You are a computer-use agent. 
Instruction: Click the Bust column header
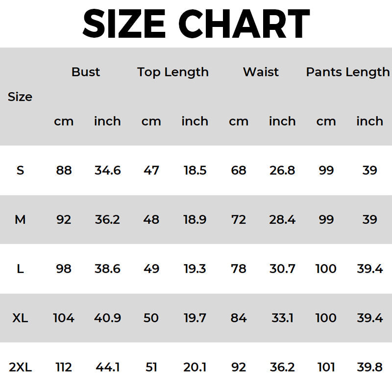(x=85, y=72)
